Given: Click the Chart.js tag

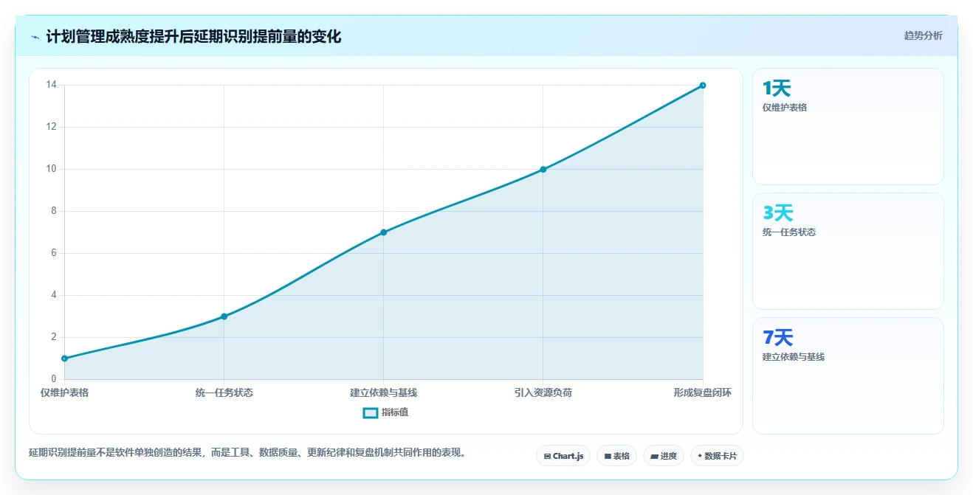Looking at the screenshot, I should [563, 456].
